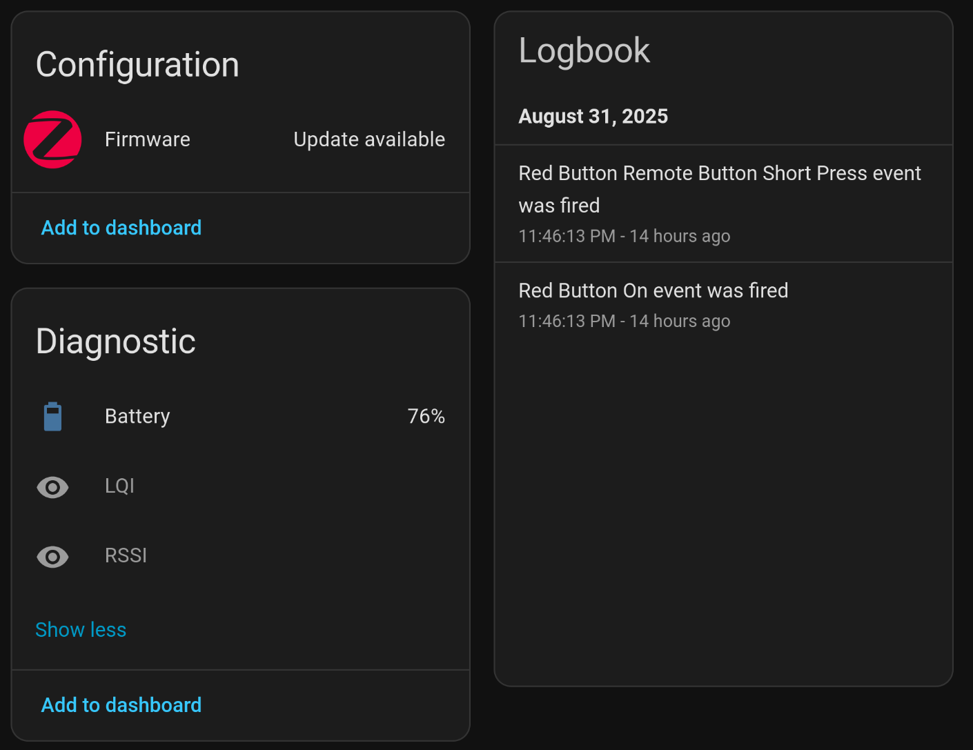Viewport: 973px width, 750px height.
Task: Toggle the RSSI eye icon
Action: (x=52, y=556)
